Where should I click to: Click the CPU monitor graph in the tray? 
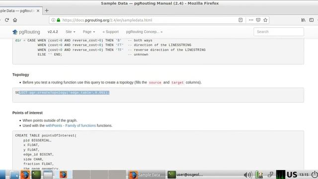pyautogui.click(x=281, y=175)
